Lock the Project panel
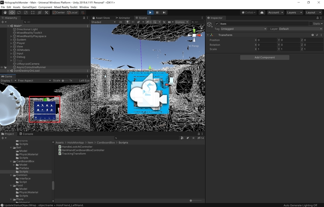324x207 pixels. (x=199, y=134)
